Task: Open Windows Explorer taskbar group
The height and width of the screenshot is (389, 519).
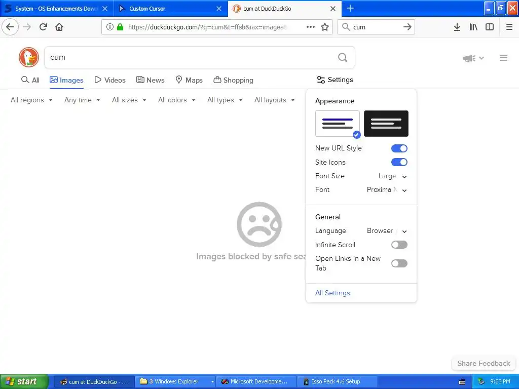Action: pyautogui.click(x=176, y=382)
